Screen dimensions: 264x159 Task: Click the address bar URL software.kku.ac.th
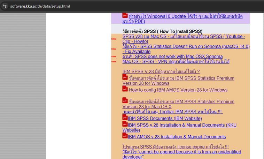tap(40, 6)
